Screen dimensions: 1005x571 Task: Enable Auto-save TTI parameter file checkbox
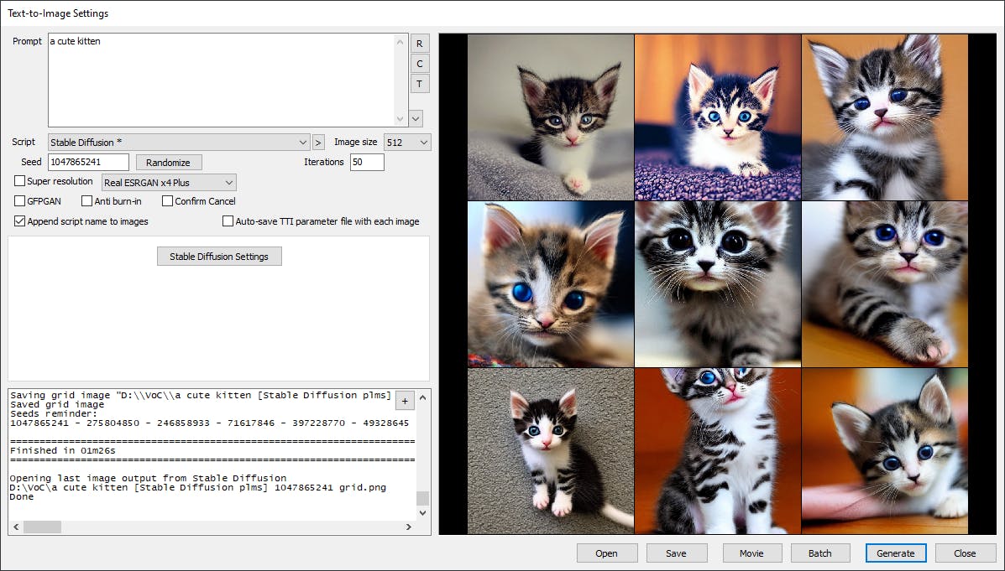(228, 221)
